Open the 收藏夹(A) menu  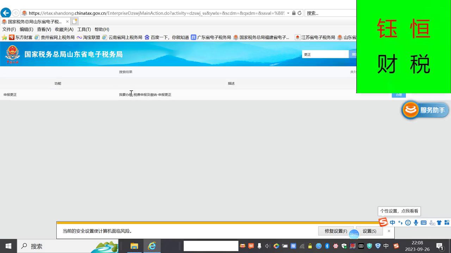point(64,30)
